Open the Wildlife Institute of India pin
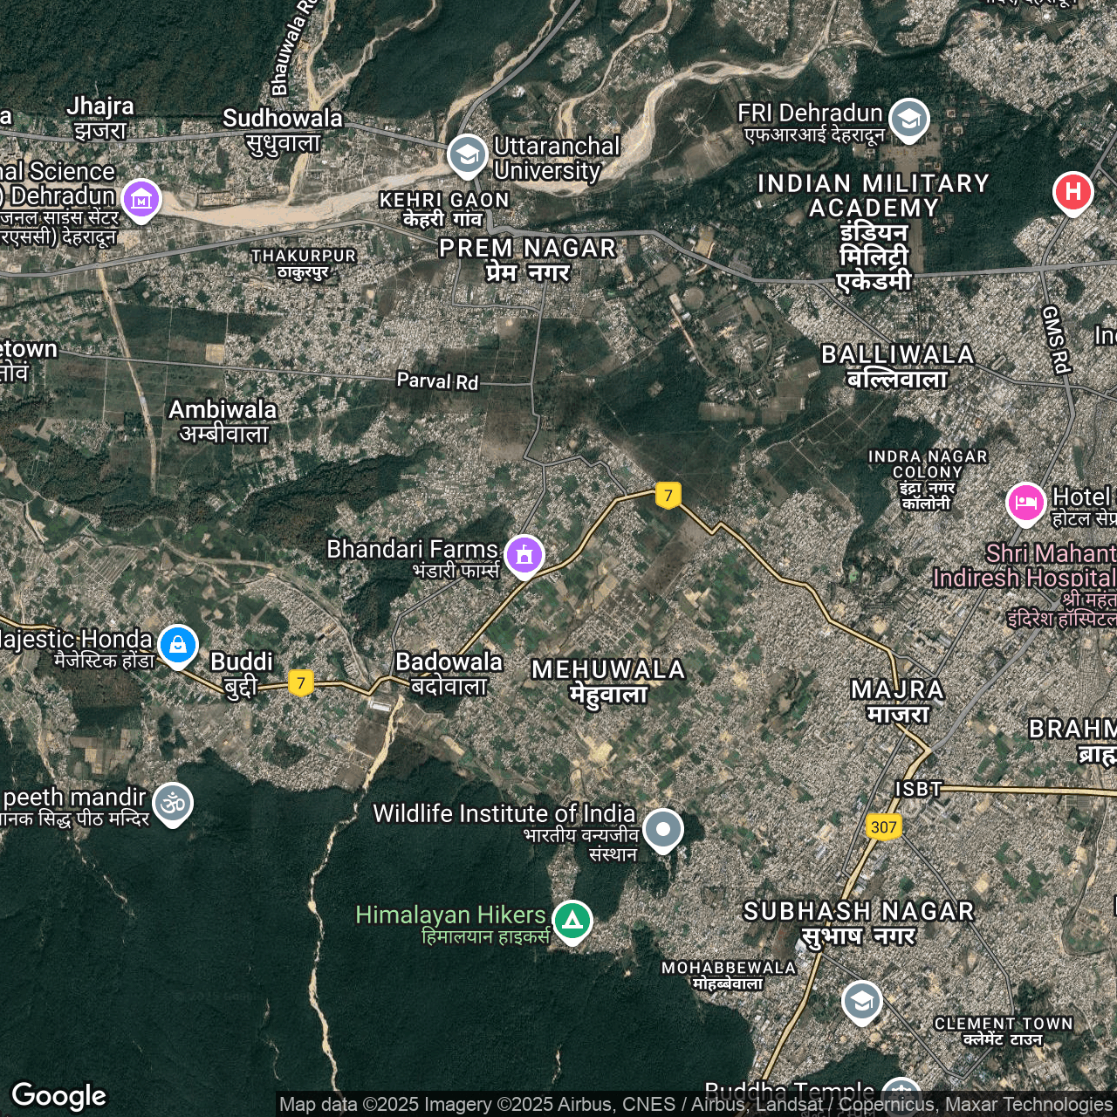Image resolution: width=1117 pixels, height=1117 pixels. tap(662, 829)
